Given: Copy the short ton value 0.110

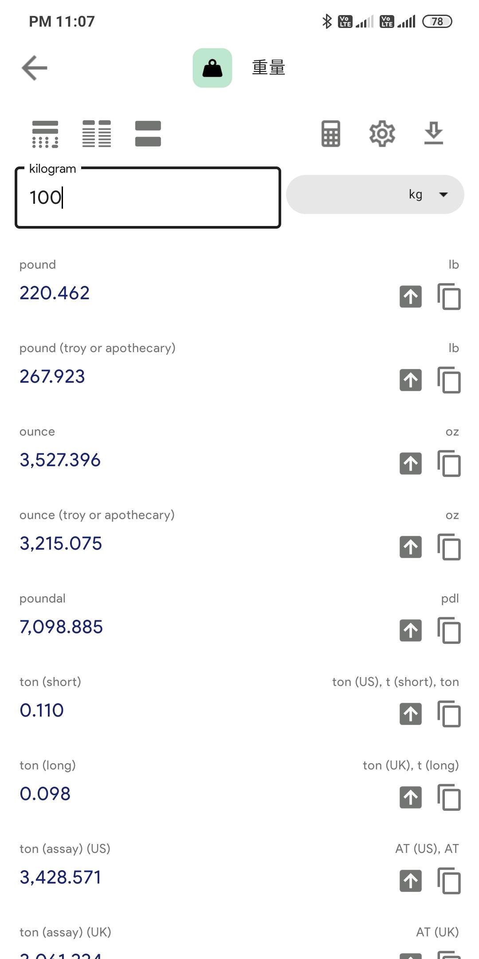Looking at the screenshot, I should click(x=449, y=714).
